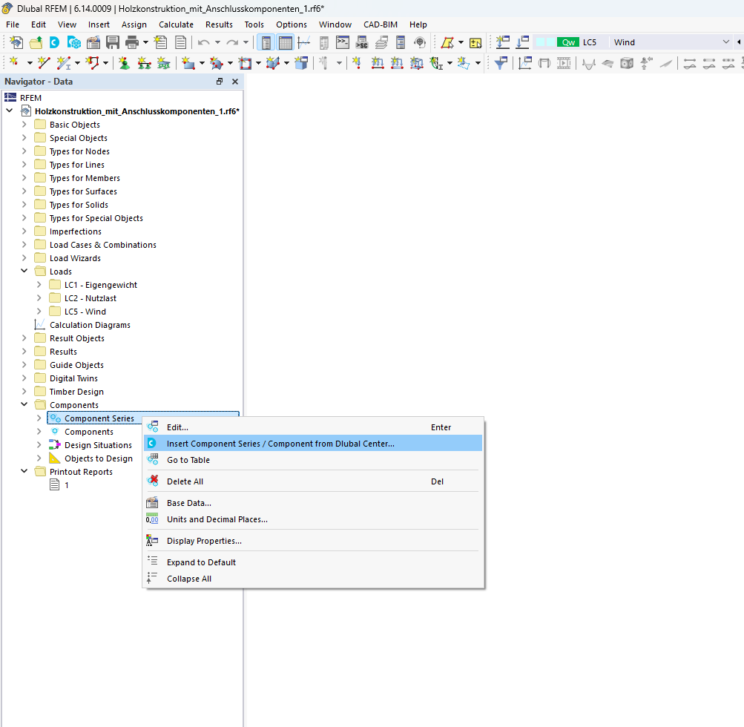Collapse the Printout Reports folder
Image resolution: width=744 pixels, height=727 pixels.
[x=24, y=472]
